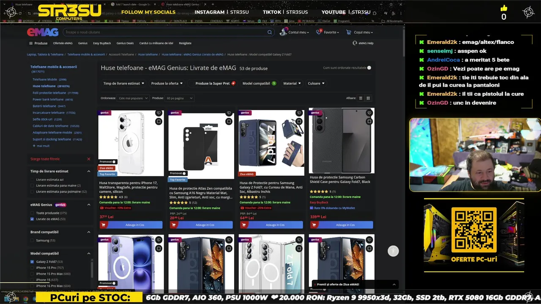Click the search input field
This screenshot has width=541, height=304.
click(165, 32)
